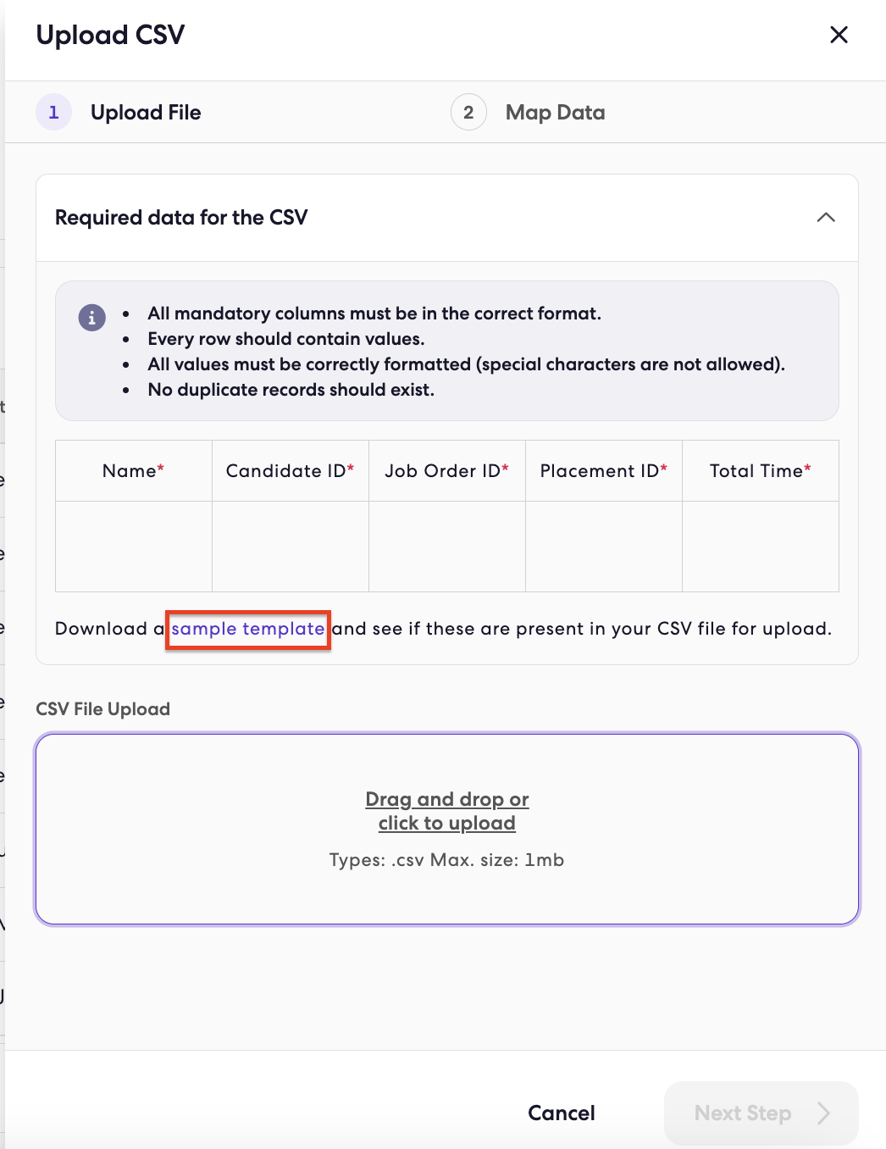Screen dimensions: 886x1149
Task: Click the Total Time column header
Action: pyautogui.click(x=761, y=471)
